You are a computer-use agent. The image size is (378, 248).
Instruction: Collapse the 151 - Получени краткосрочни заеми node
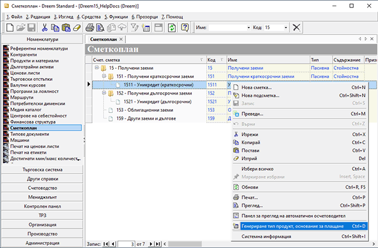[104, 76]
